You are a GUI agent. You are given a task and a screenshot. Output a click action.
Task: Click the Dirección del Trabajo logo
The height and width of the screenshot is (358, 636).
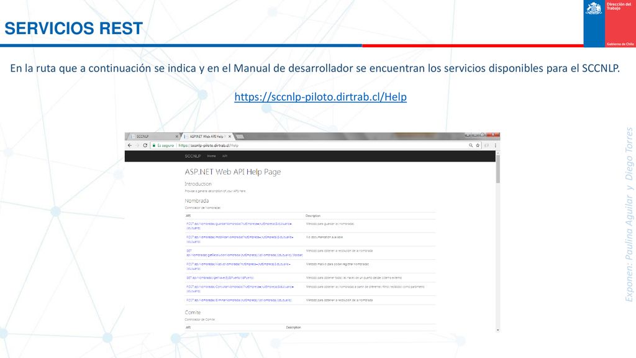[610, 24]
